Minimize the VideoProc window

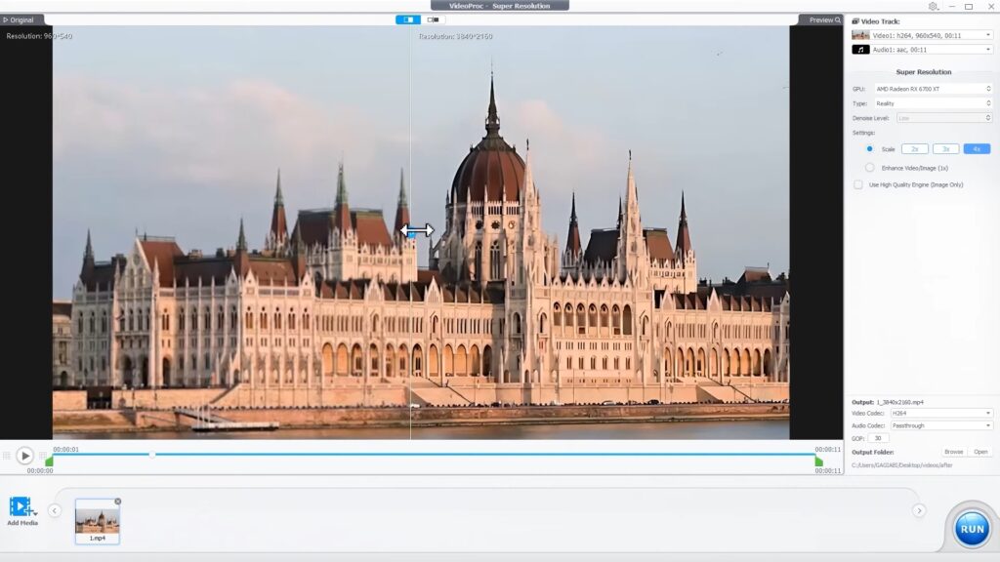coord(951,7)
